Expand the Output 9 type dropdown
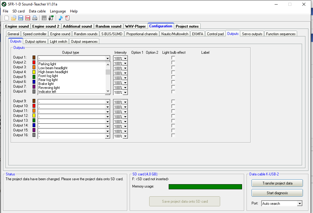 [x=107, y=102]
